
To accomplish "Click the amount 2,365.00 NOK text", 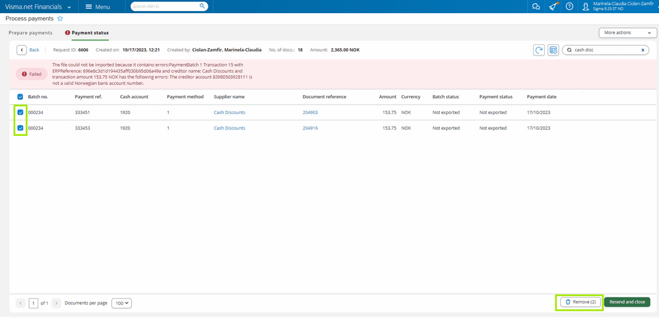I will click(x=345, y=50).
